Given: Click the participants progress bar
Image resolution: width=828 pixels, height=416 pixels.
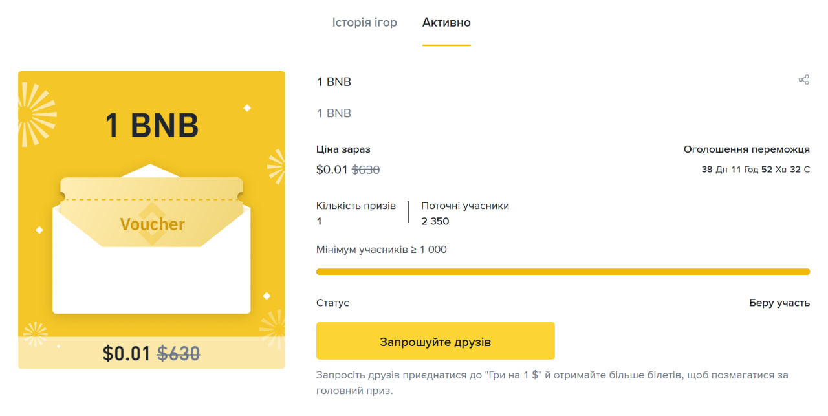Looking at the screenshot, I should [x=561, y=271].
